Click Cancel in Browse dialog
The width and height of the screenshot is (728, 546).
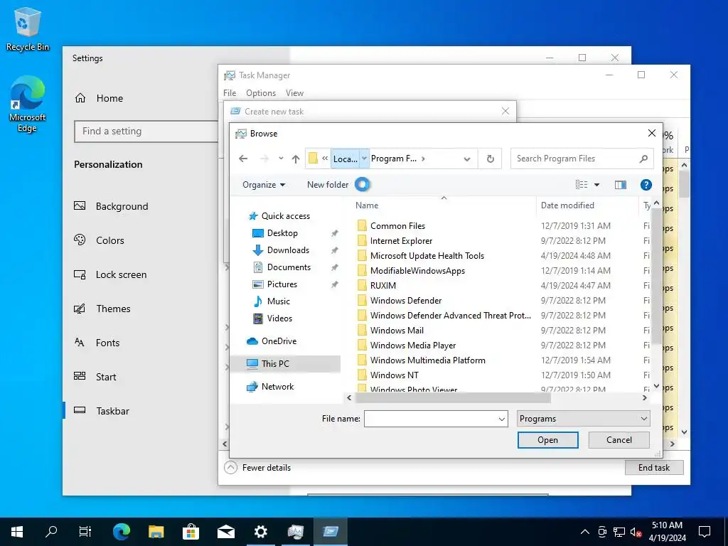tap(619, 440)
